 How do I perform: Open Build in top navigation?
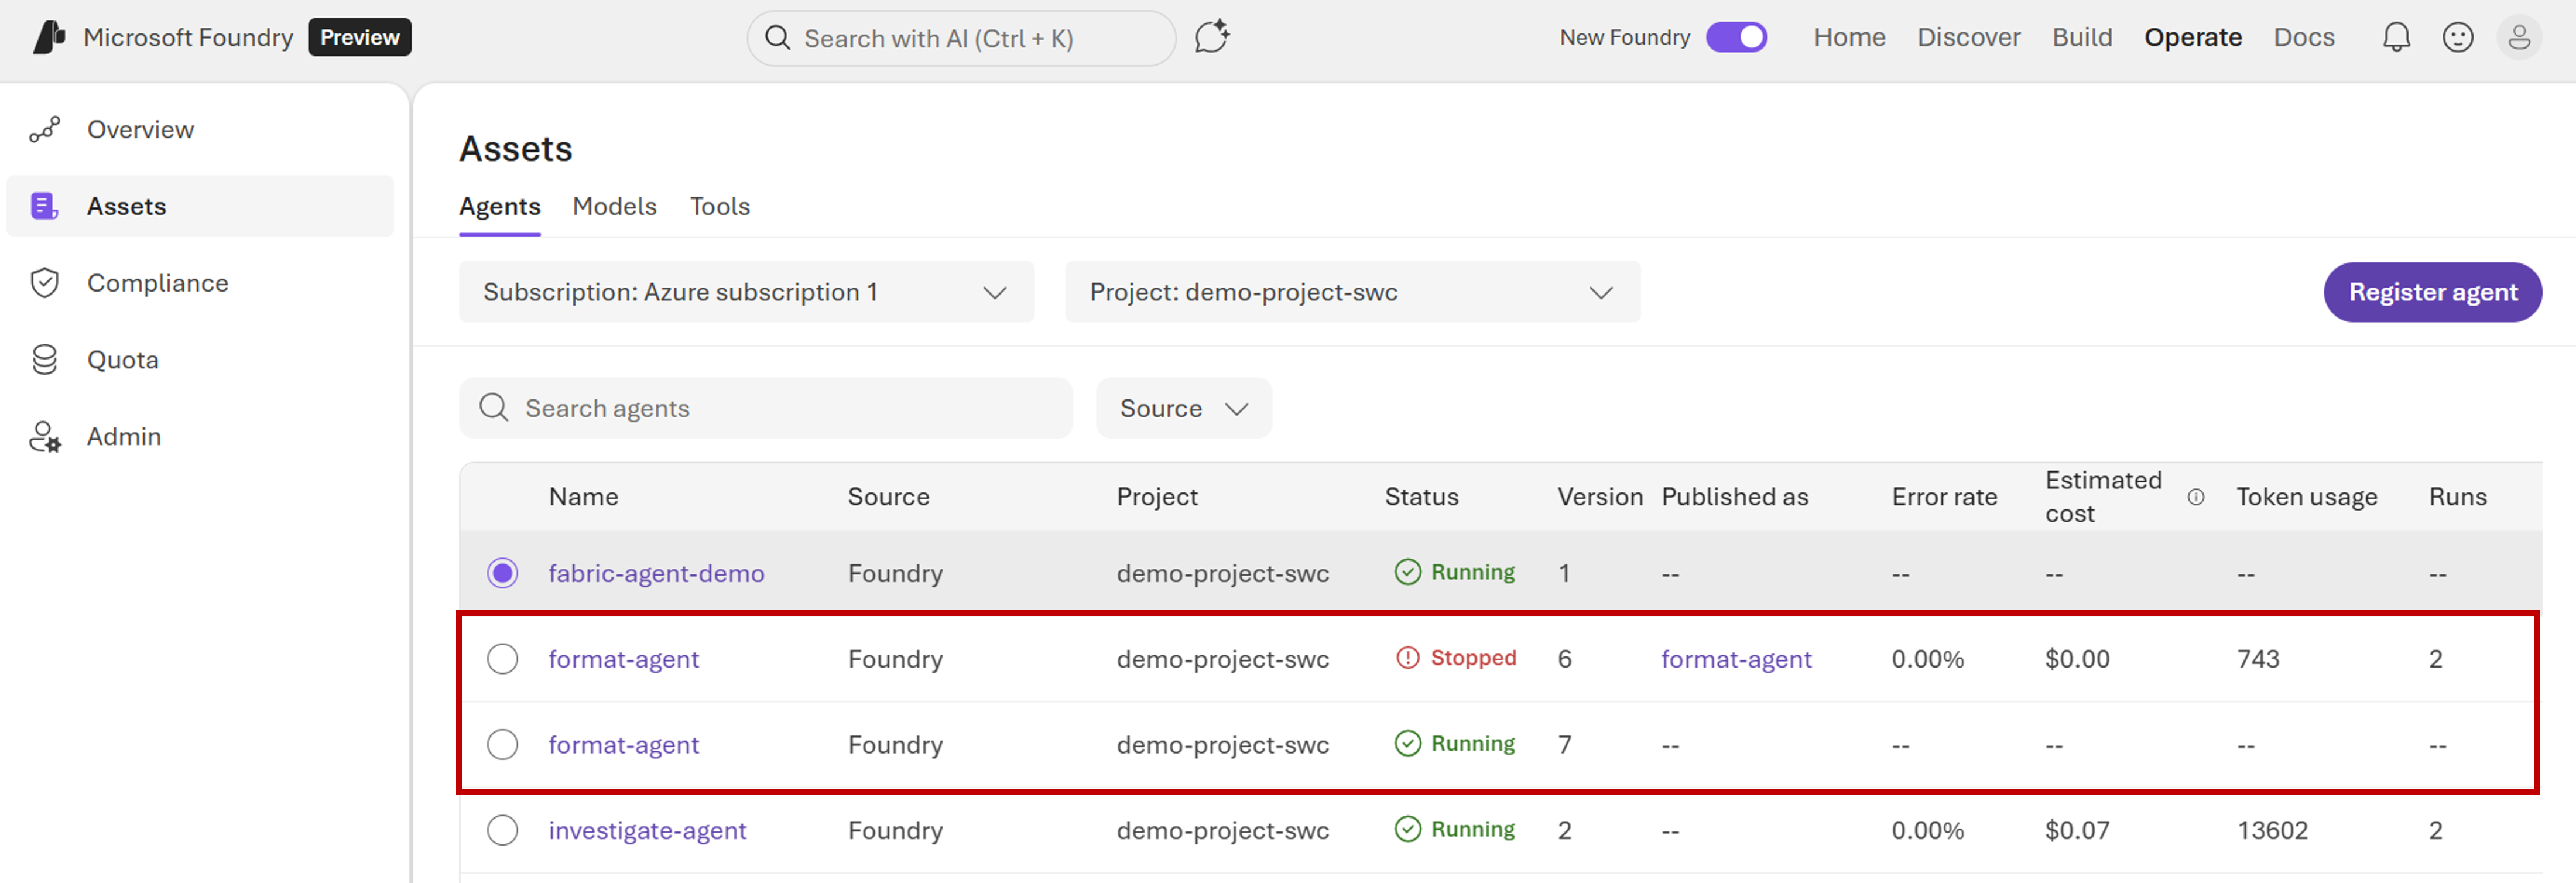point(2082,37)
